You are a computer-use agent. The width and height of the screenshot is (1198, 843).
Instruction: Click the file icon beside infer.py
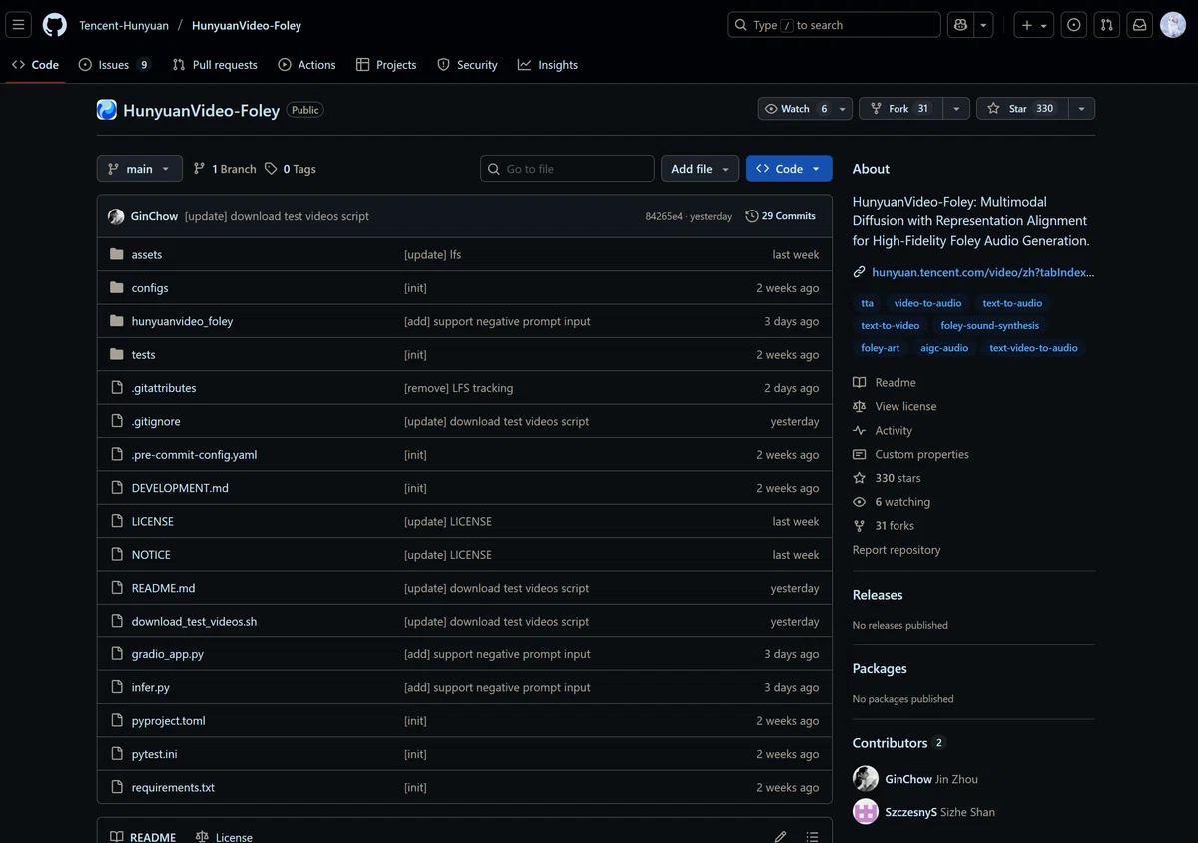(x=117, y=687)
